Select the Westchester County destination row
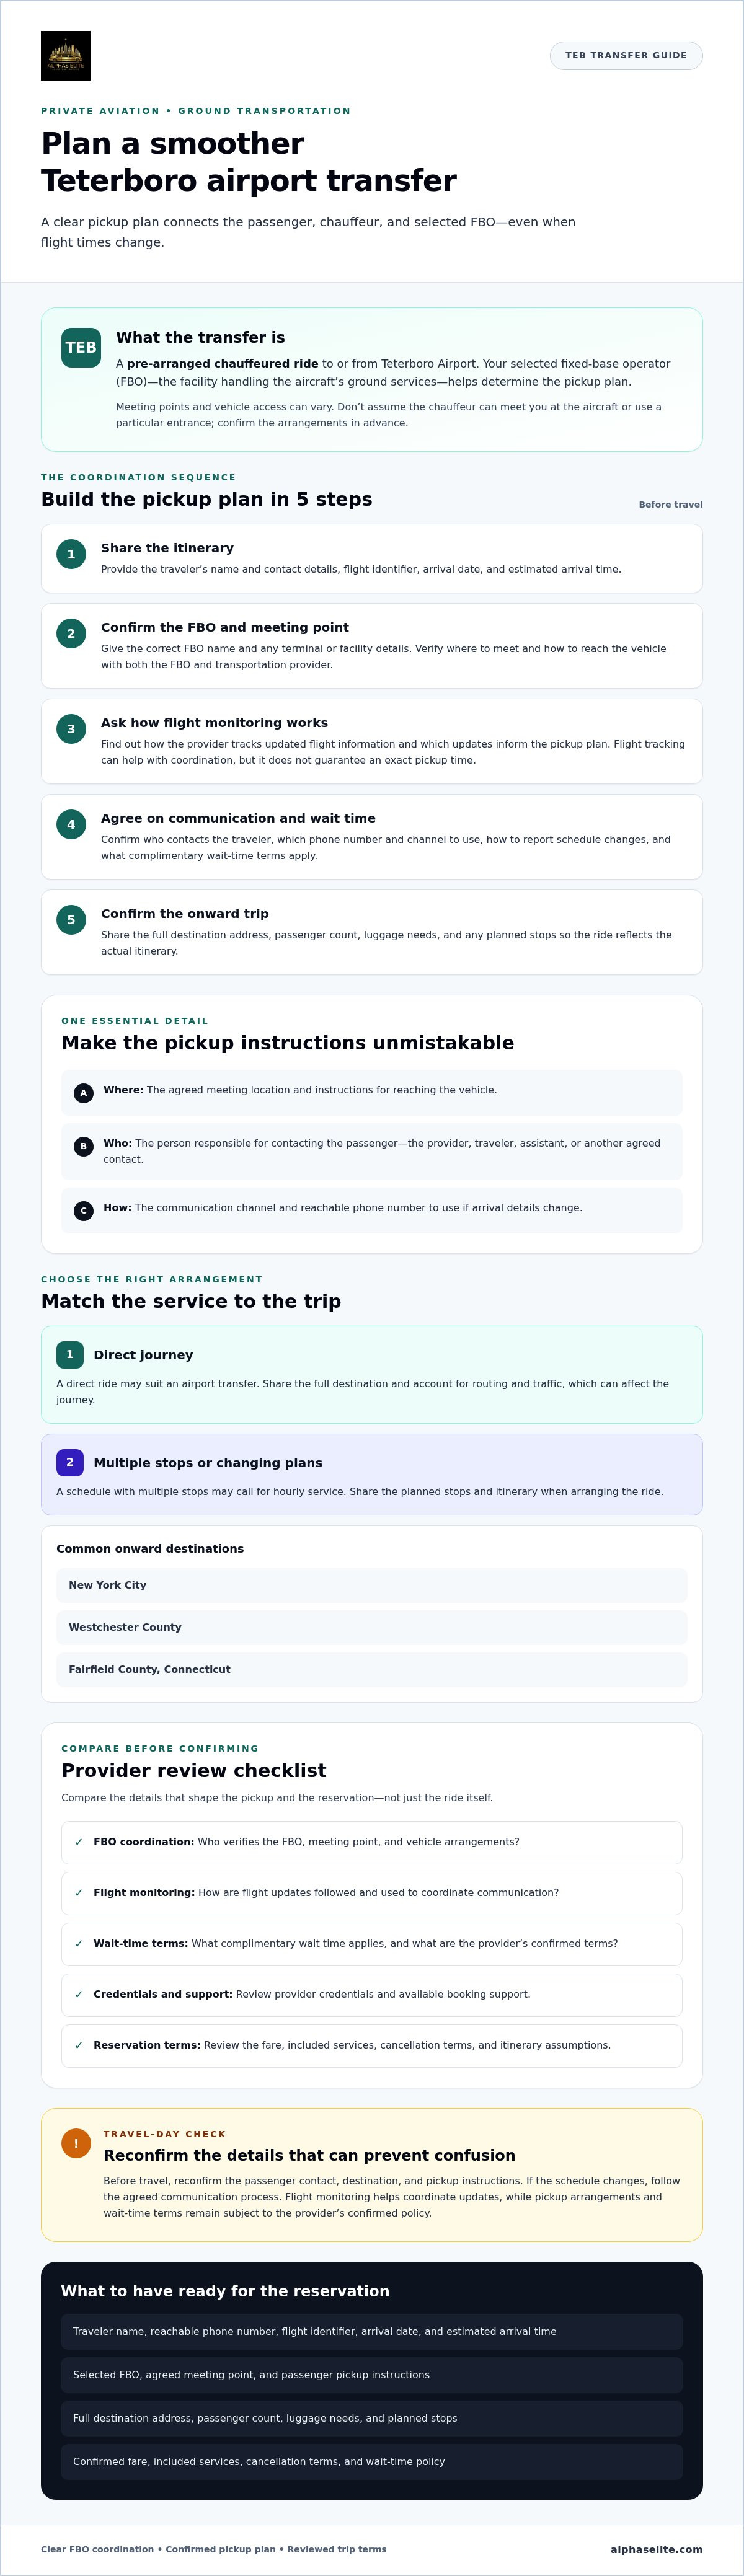Viewport: 744px width, 2576px height. click(x=372, y=1628)
